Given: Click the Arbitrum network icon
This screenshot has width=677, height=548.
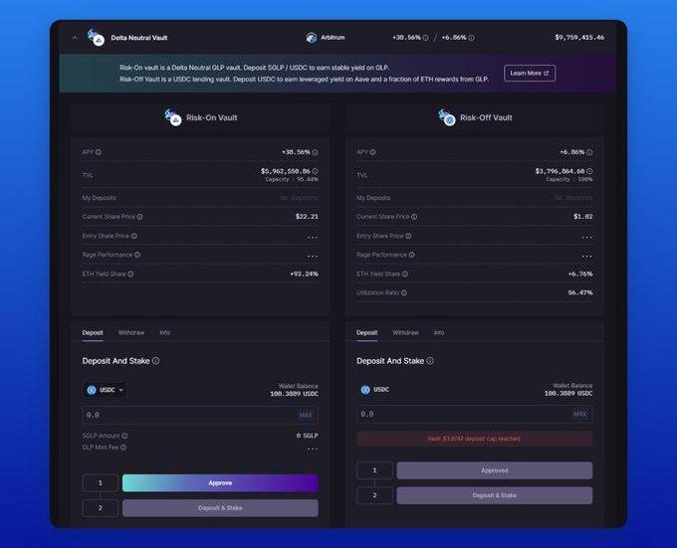Looking at the screenshot, I should [x=311, y=38].
